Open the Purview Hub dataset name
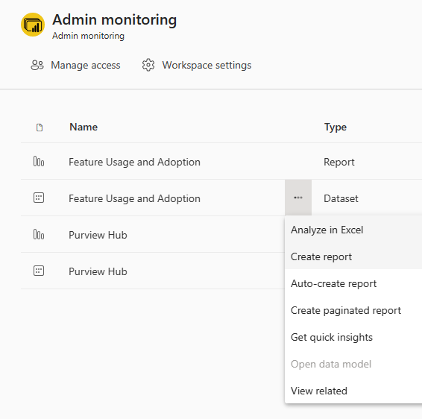This screenshot has width=422, height=419. coord(98,271)
